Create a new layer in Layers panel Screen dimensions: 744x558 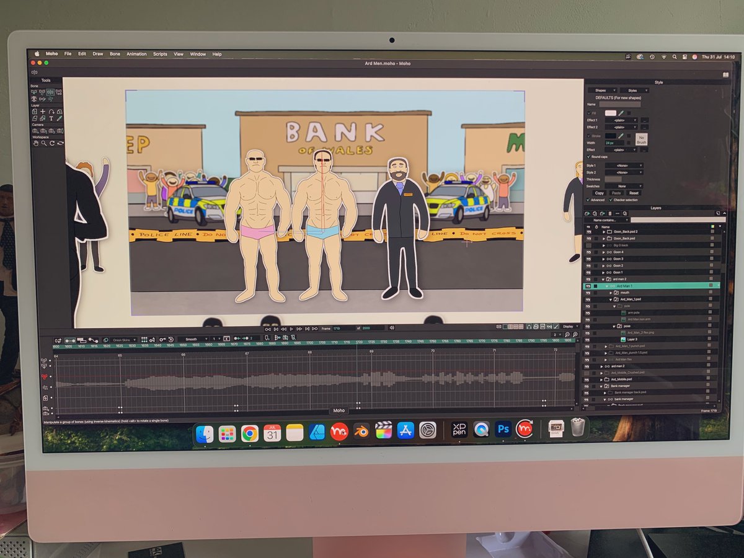[x=587, y=213]
